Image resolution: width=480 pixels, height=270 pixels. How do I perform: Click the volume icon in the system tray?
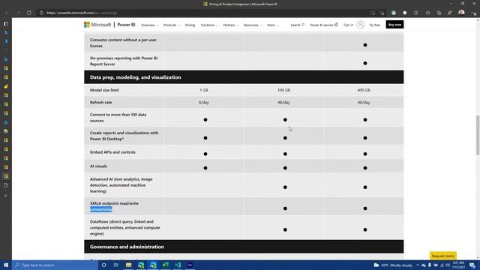tap(448, 265)
